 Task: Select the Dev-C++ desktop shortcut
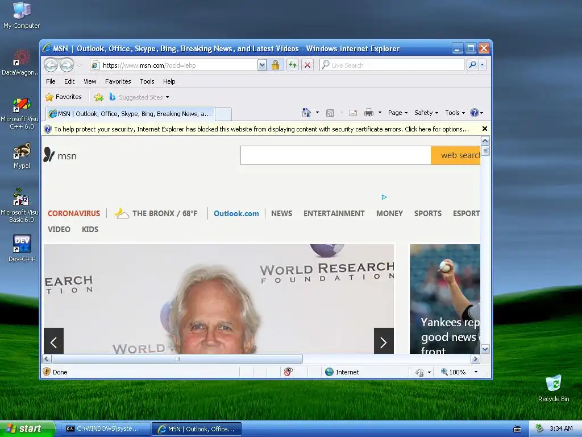(x=22, y=248)
